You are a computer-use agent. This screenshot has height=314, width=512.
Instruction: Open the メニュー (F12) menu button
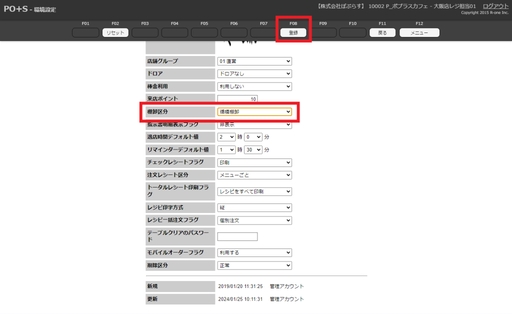pos(419,32)
